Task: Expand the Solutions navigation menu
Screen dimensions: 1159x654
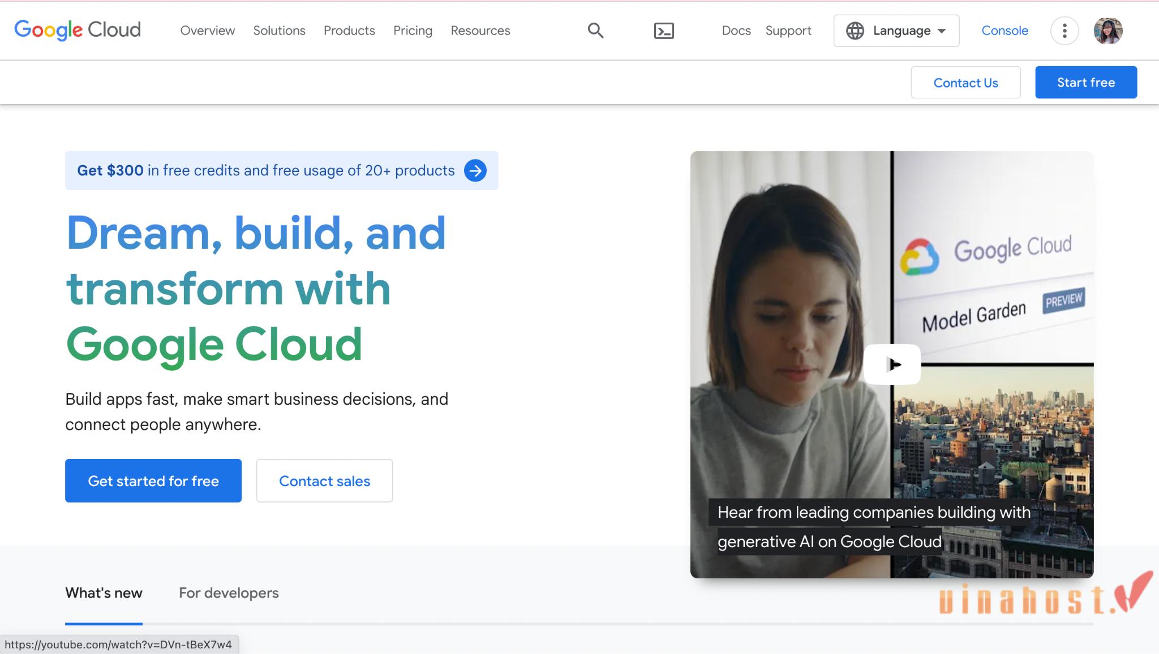Action: [x=279, y=31]
